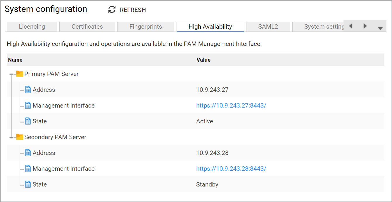Viewport: 392px width, 202px height.
Task: Switch to the SAML2 tab
Action: (x=268, y=26)
